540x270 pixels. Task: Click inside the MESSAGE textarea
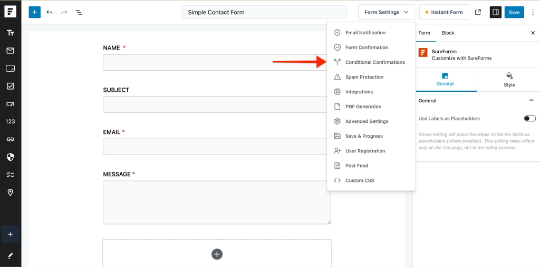(x=217, y=202)
